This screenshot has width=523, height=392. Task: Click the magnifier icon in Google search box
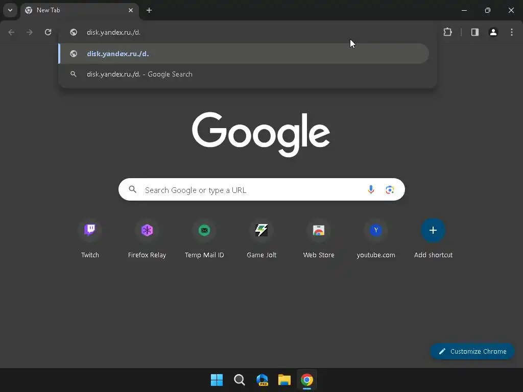click(x=133, y=189)
